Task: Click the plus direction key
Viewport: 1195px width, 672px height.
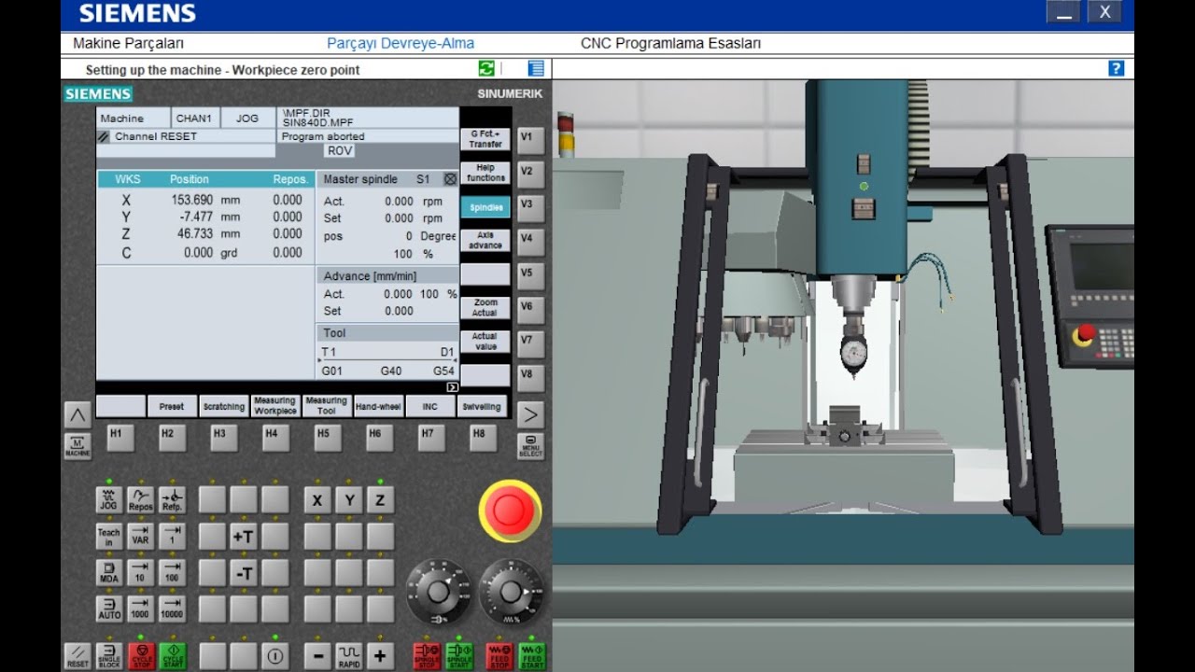Action: click(379, 655)
